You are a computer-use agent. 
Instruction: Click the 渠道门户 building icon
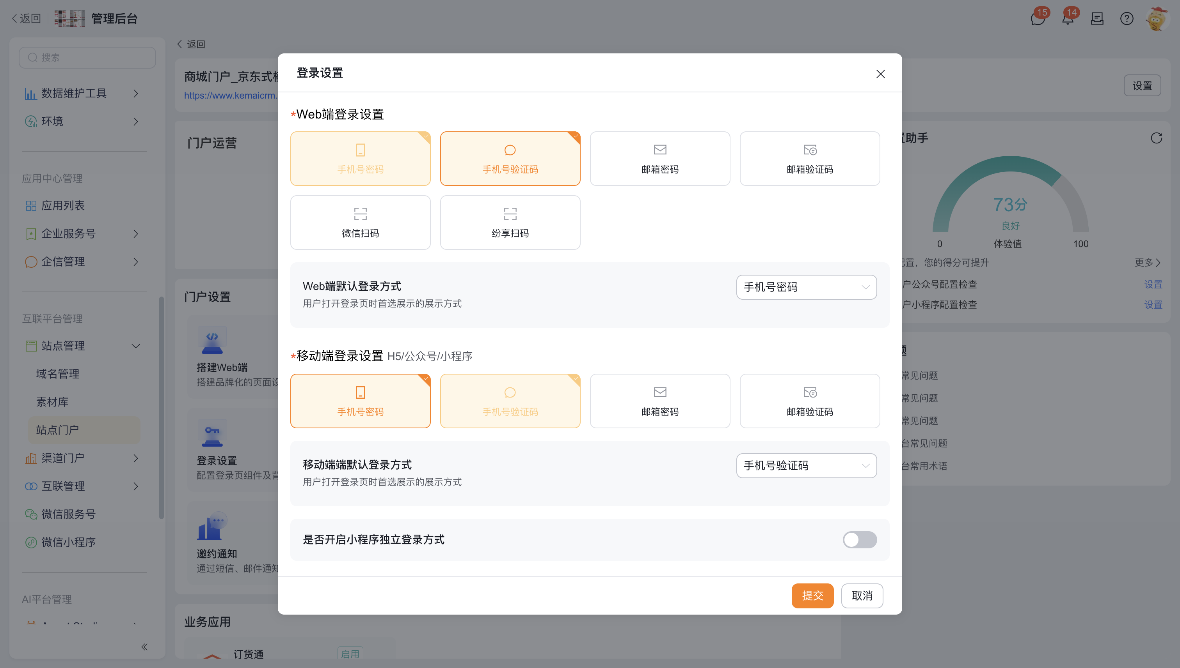coord(31,458)
